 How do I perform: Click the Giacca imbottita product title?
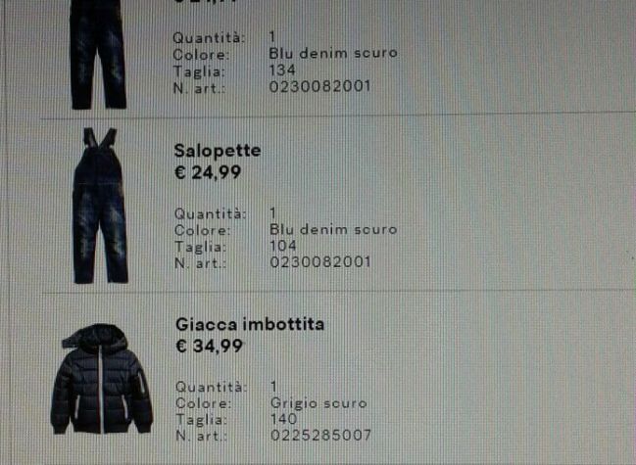click(x=250, y=324)
